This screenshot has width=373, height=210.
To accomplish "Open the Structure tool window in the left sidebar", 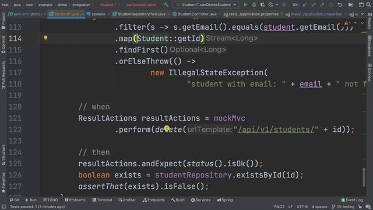I will [3, 155].
